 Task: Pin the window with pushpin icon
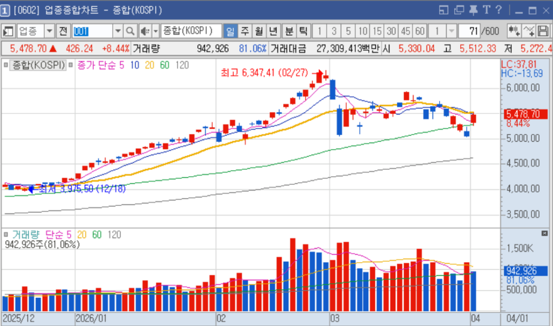(474, 10)
